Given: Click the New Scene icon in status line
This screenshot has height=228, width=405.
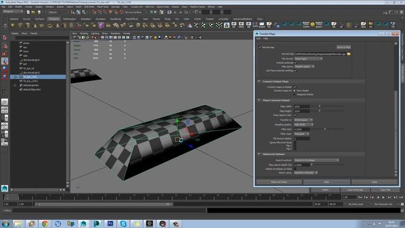Looking at the screenshot, I should click(x=28, y=12).
